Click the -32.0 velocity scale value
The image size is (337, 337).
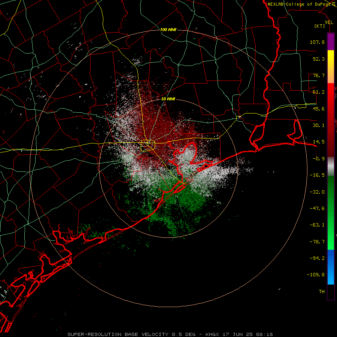coord(317,192)
